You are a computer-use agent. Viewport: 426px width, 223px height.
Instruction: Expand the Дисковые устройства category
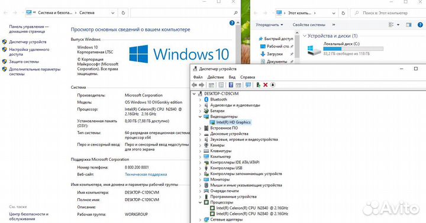(200, 134)
